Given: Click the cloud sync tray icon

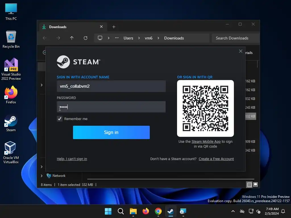Looking at the screenshot, I should coord(242,211).
